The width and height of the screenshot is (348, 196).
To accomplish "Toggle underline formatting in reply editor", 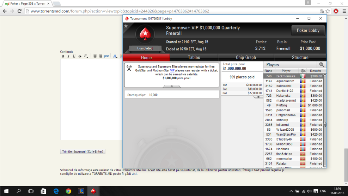I will click(74, 56).
